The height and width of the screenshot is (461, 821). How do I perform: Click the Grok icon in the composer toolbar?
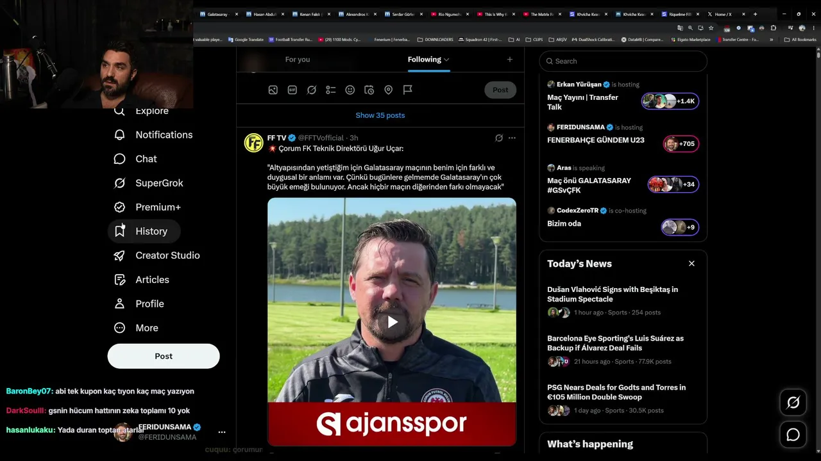click(x=312, y=90)
